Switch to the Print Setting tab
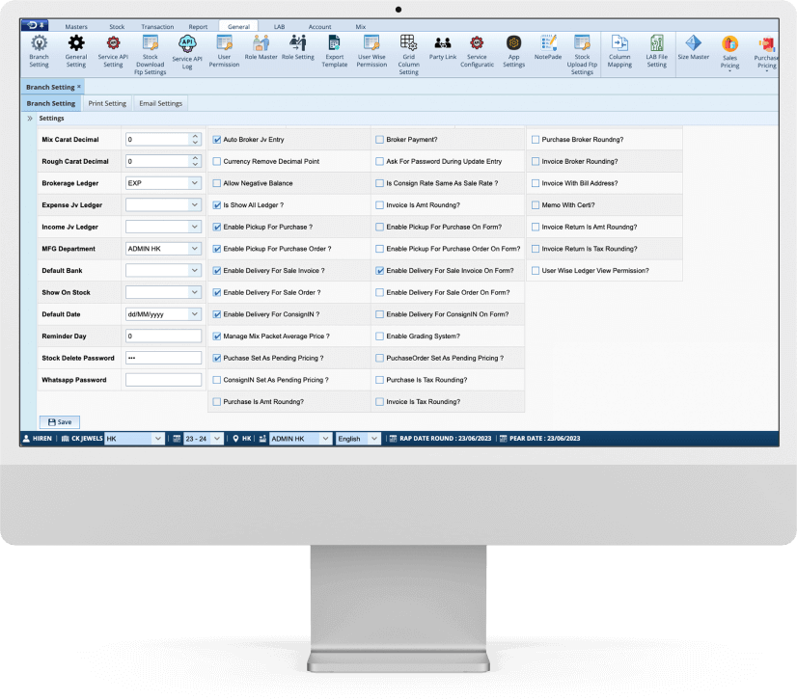 tap(106, 103)
